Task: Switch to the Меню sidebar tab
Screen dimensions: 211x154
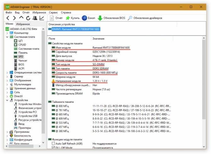Action: point(9,24)
